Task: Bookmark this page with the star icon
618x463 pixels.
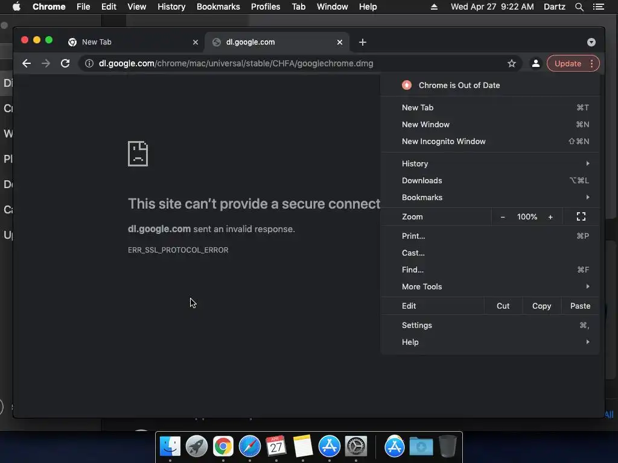Action: pos(512,63)
